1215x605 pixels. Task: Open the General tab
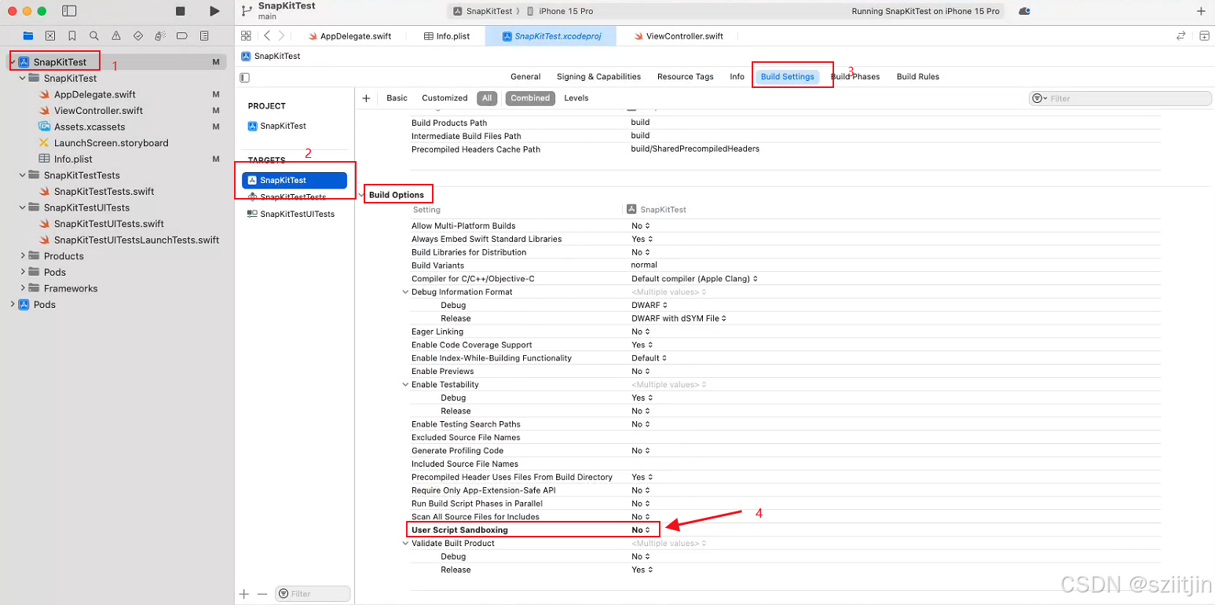click(525, 77)
